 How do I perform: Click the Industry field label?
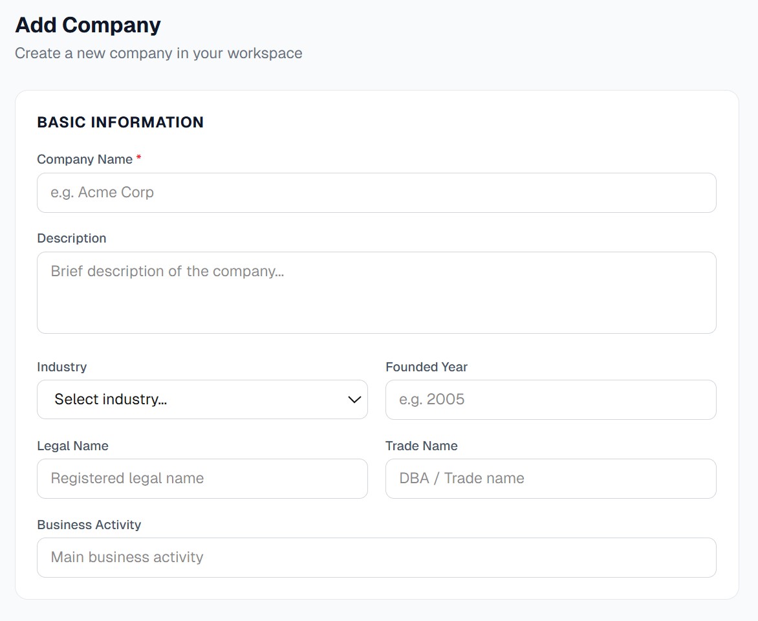(62, 367)
